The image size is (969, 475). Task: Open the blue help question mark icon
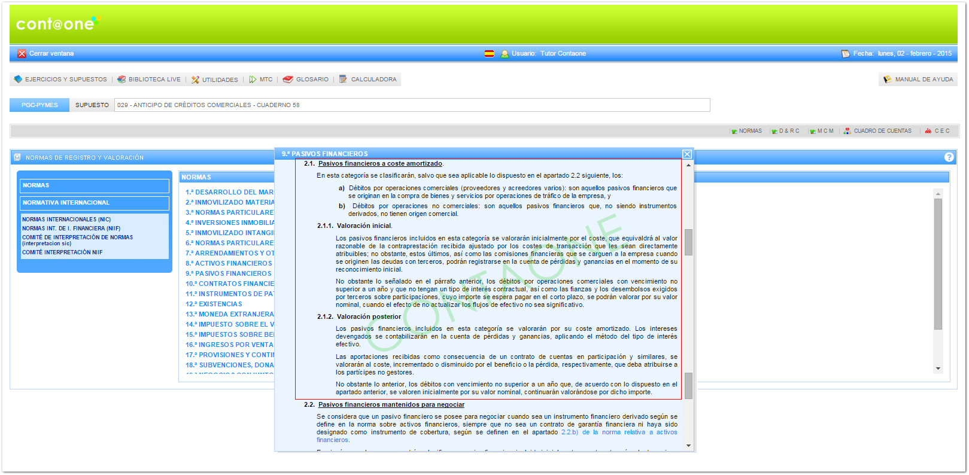pos(949,157)
